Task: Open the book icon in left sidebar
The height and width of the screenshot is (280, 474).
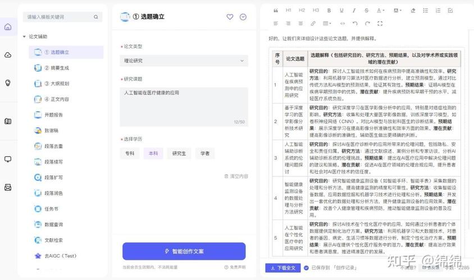Action: click(x=8, y=121)
